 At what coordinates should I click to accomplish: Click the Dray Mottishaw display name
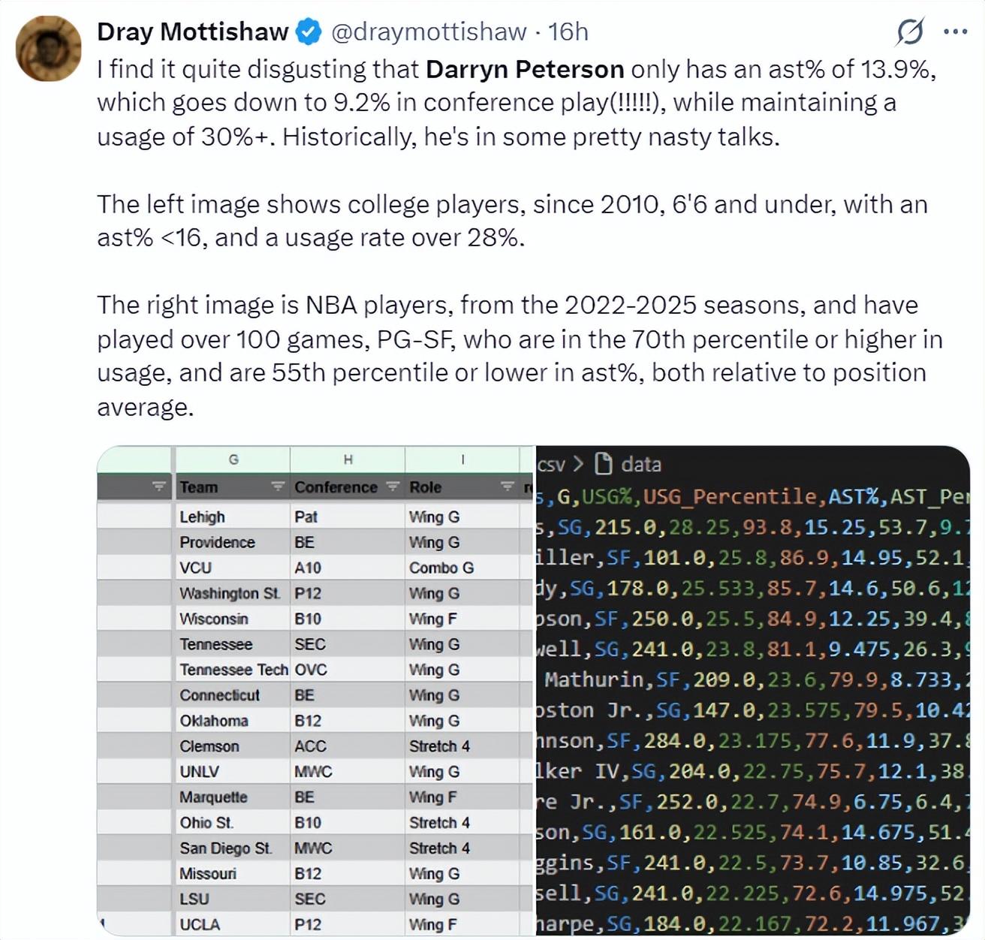[x=192, y=32]
